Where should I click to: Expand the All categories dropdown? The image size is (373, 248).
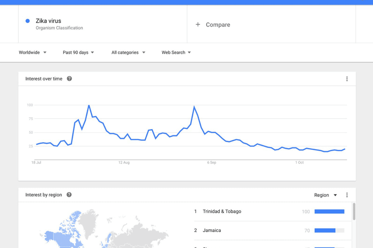click(x=128, y=52)
